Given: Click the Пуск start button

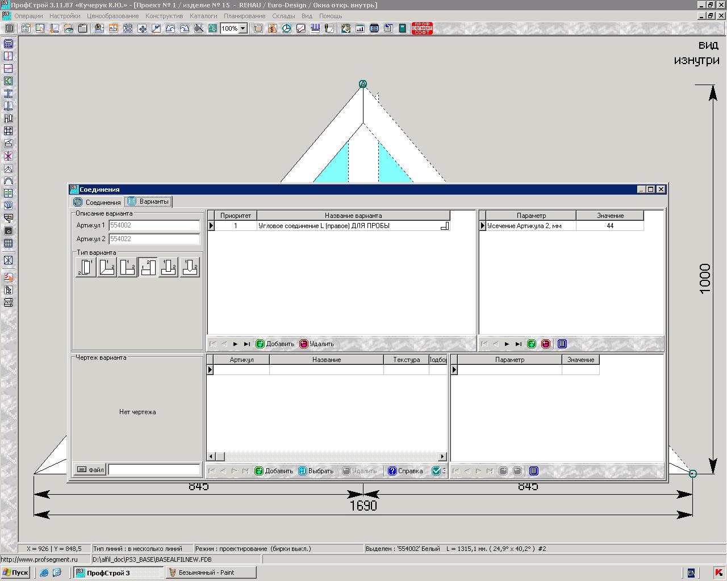Looking at the screenshot, I should (15, 572).
